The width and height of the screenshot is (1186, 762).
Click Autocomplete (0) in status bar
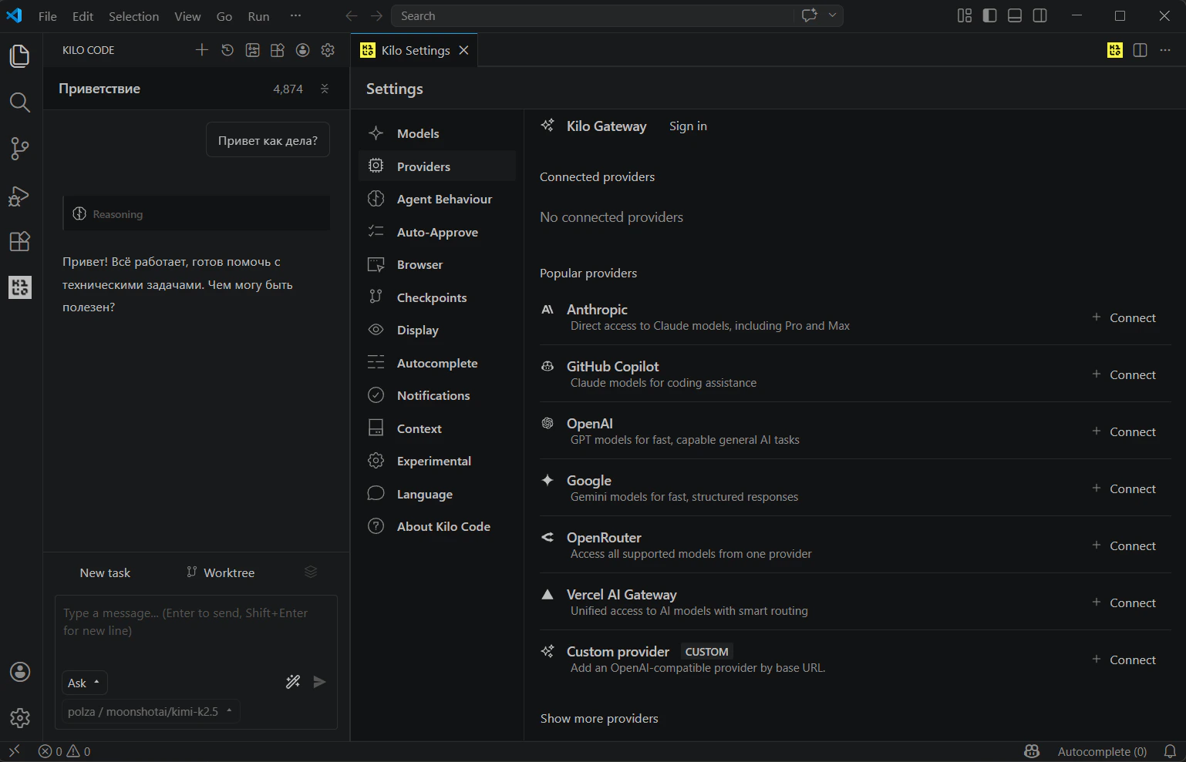(x=1102, y=751)
